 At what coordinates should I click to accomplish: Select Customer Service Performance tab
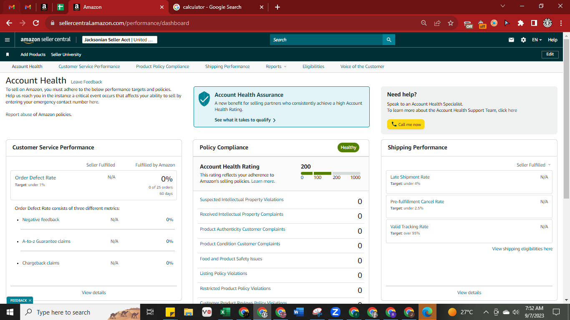[x=89, y=66]
